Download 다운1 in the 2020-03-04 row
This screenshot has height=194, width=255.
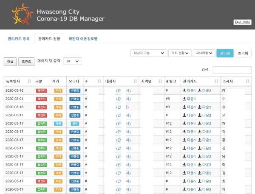189,98
